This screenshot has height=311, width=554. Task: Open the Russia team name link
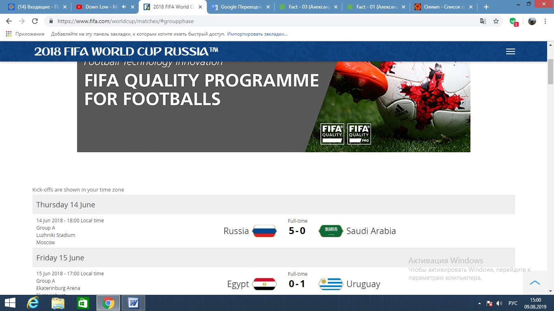coord(236,231)
